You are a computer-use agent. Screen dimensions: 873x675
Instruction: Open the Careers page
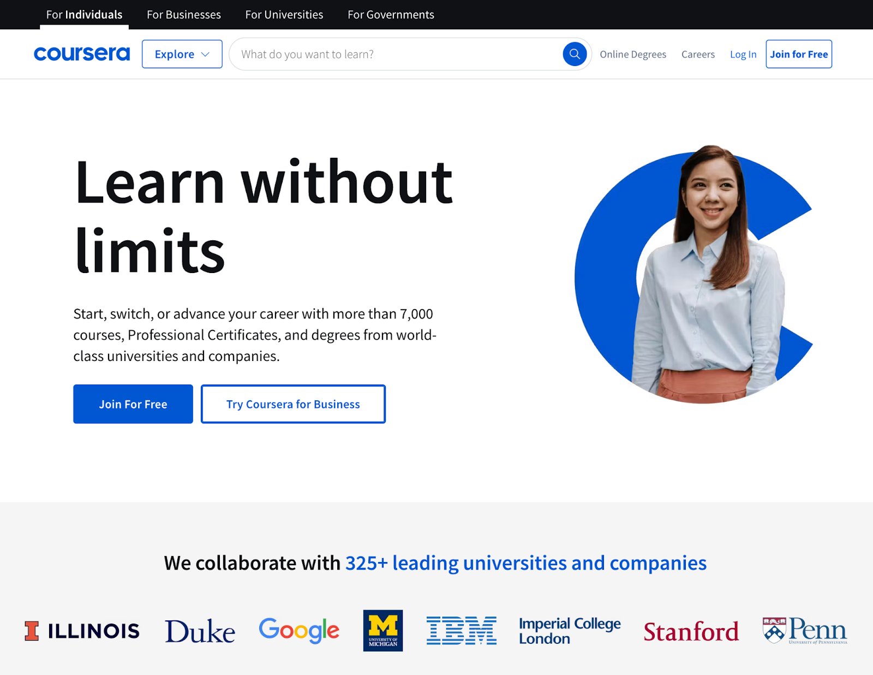point(698,54)
